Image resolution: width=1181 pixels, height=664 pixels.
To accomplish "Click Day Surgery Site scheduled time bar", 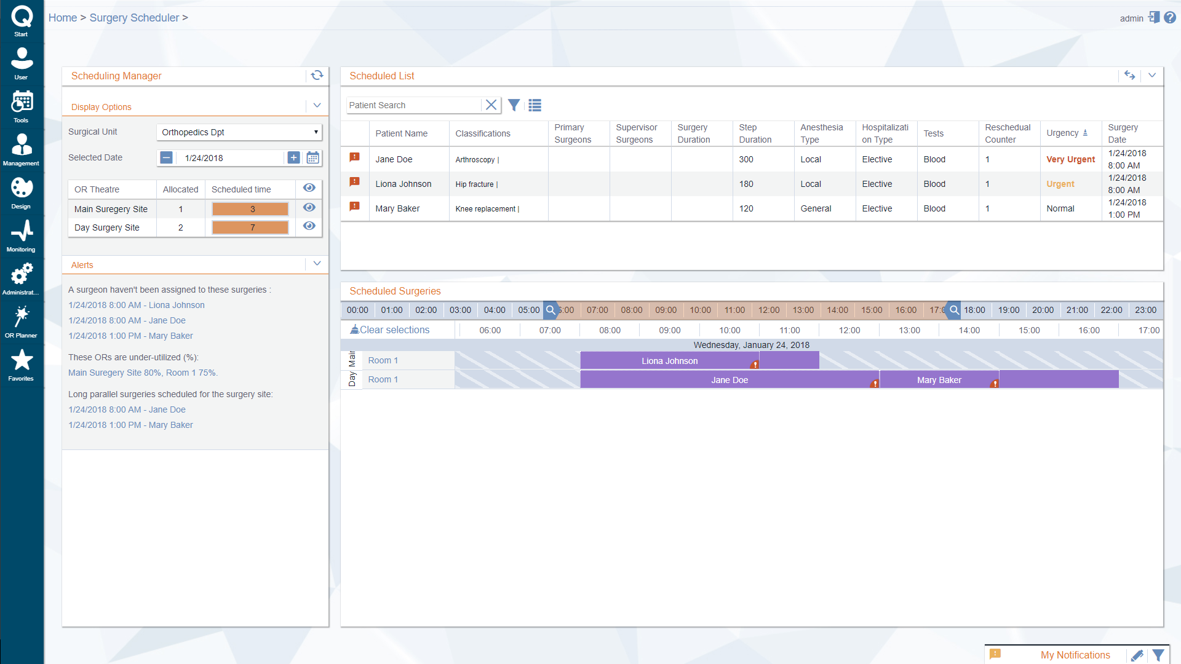I will [250, 227].
